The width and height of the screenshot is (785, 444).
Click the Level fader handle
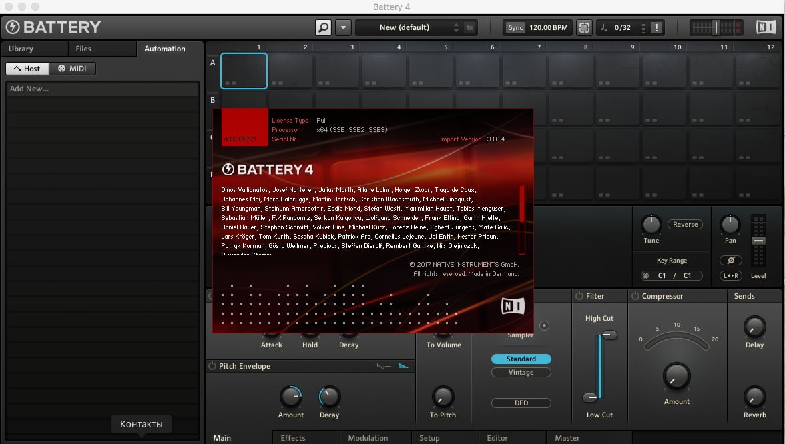point(758,241)
